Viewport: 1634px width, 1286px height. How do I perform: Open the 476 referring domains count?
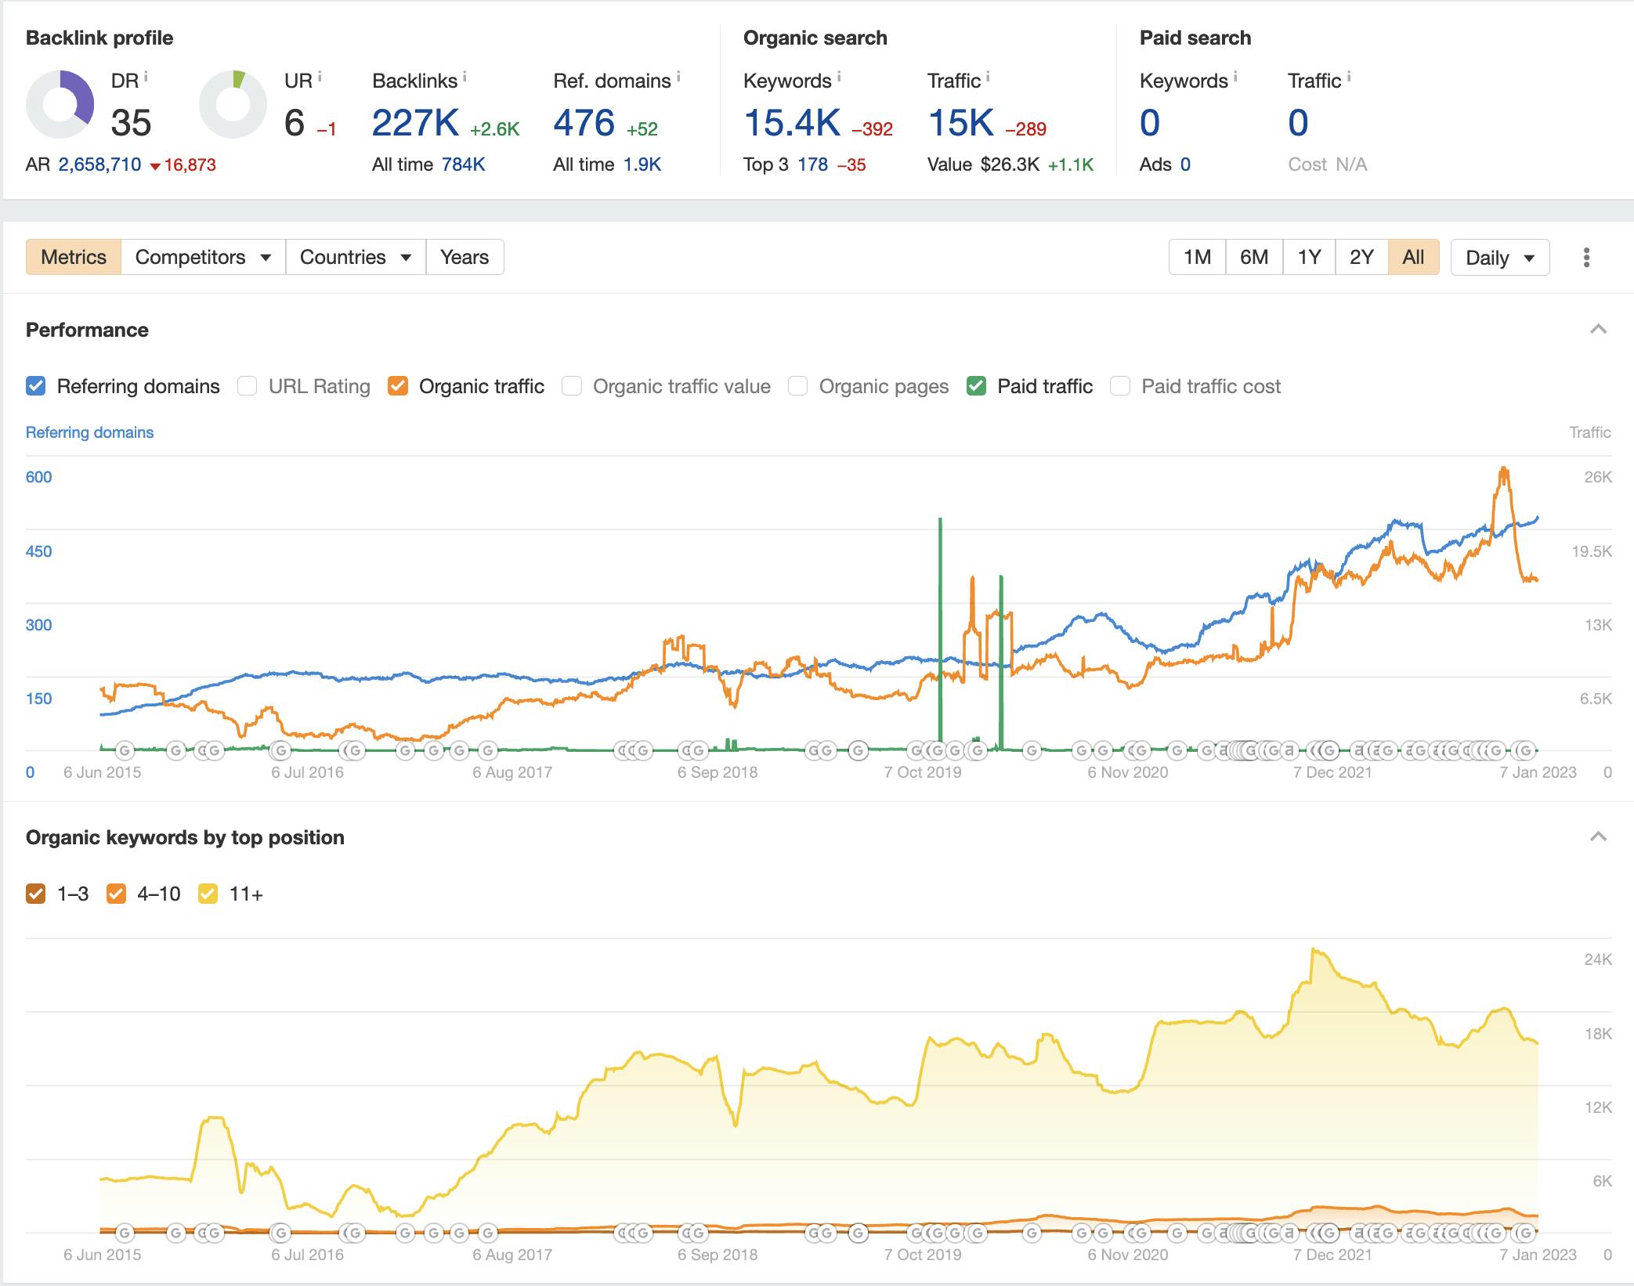[x=584, y=123]
